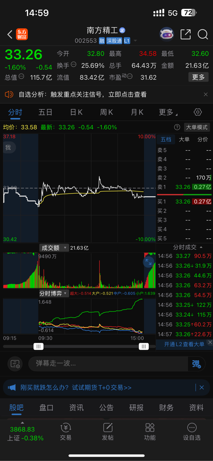Tap the speaker alert icon

point(9,94)
